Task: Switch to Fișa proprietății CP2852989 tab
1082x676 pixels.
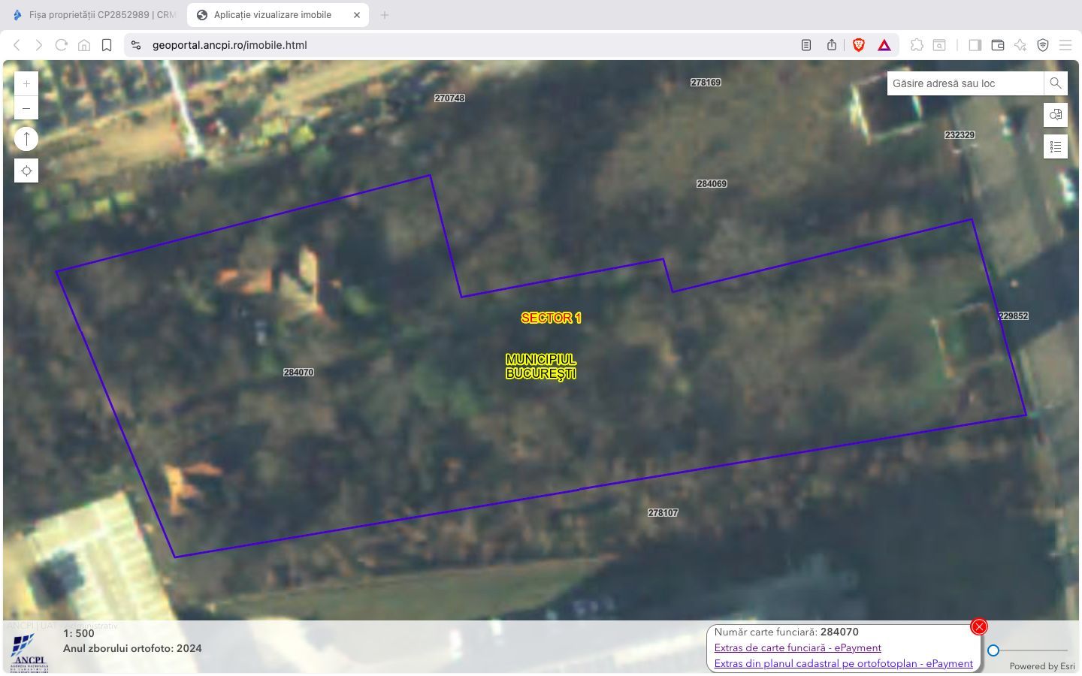Action: coord(94,15)
